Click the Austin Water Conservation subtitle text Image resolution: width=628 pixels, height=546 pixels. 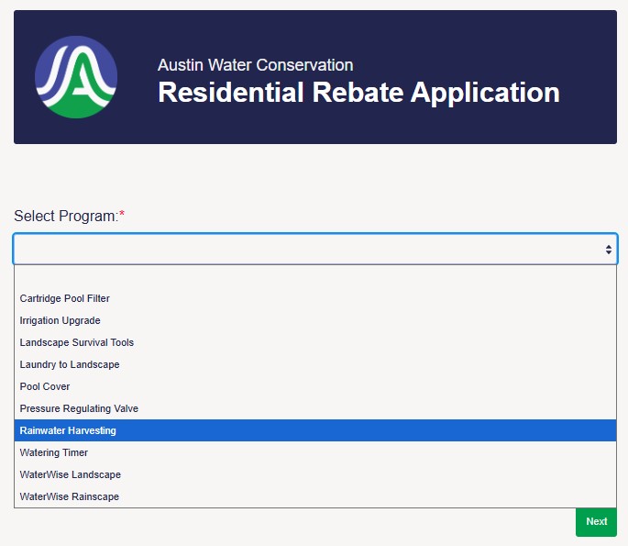click(x=255, y=65)
